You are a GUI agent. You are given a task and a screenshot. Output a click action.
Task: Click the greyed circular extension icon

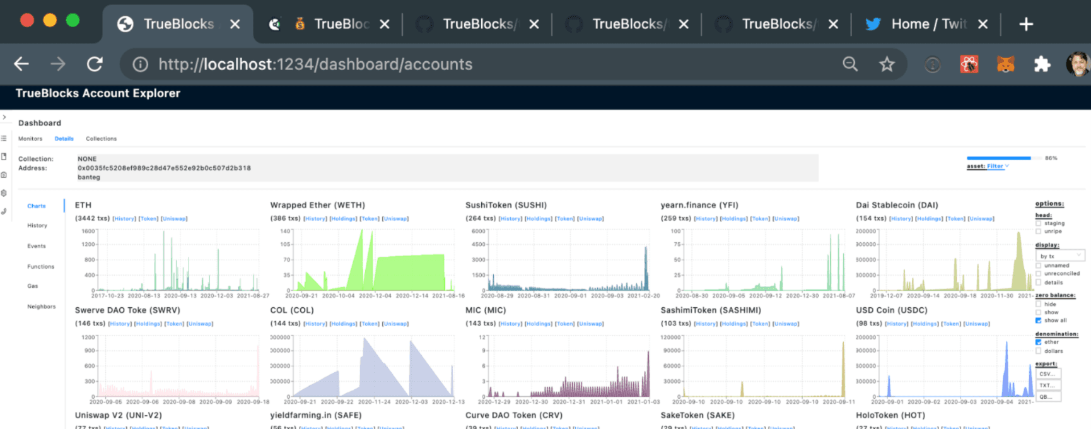pyautogui.click(x=933, y=64)
